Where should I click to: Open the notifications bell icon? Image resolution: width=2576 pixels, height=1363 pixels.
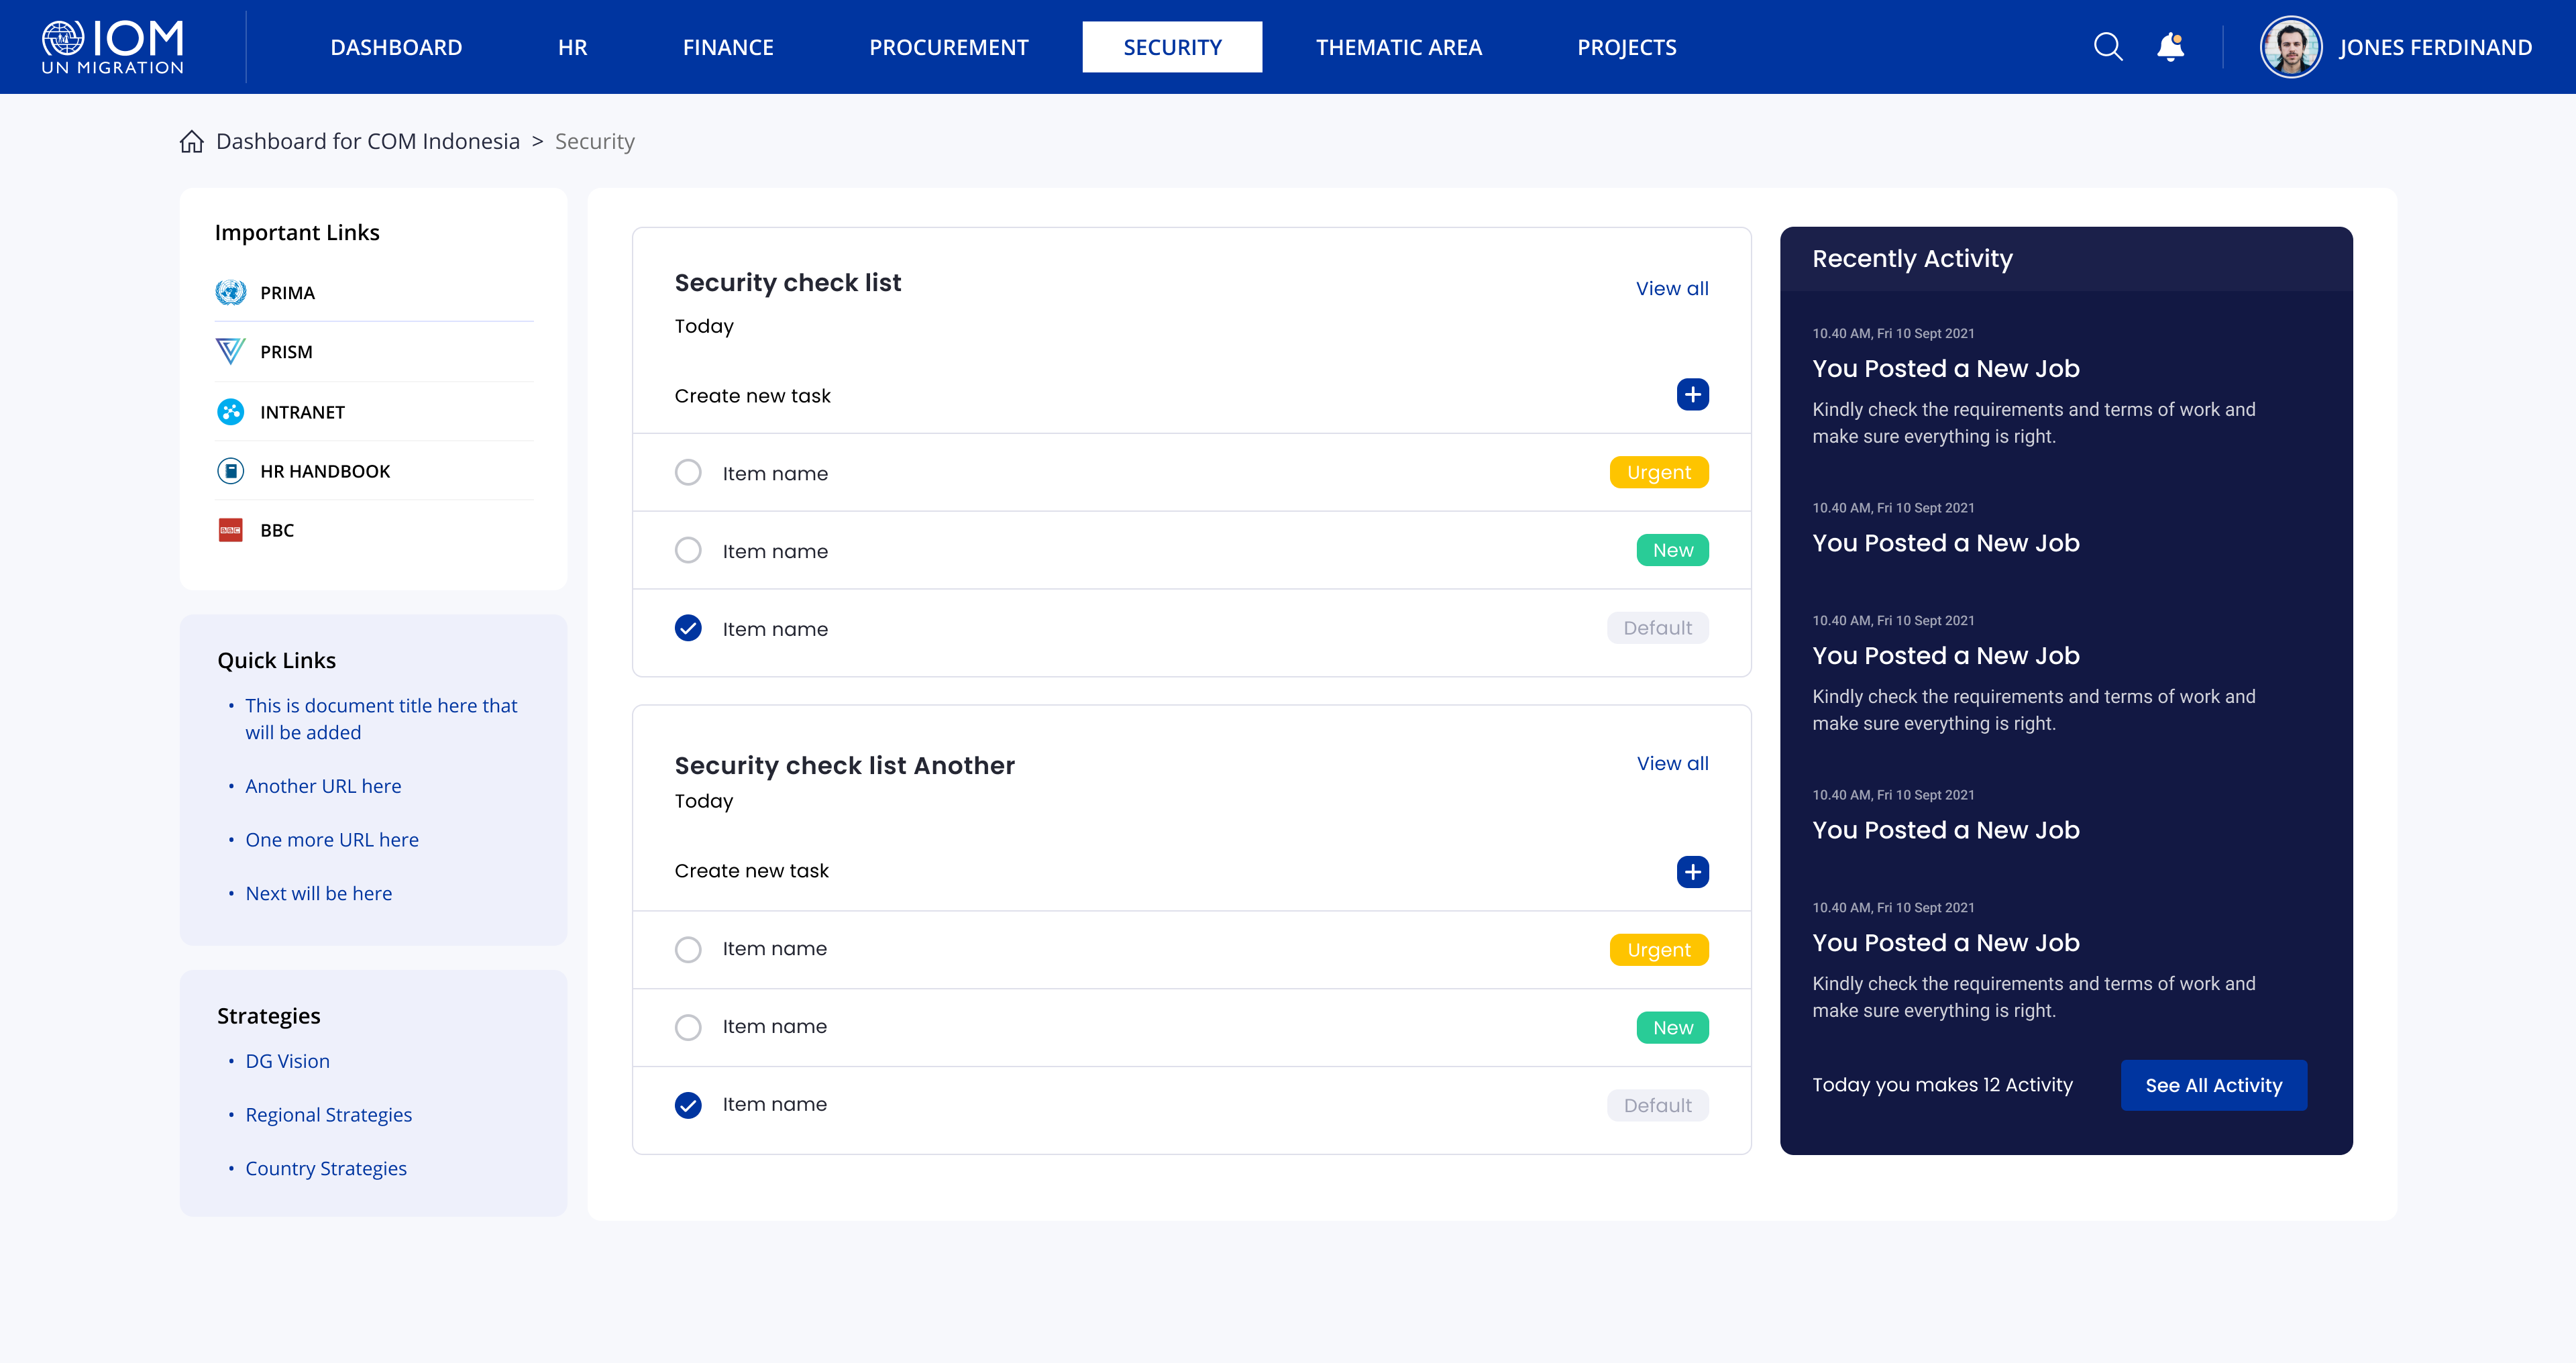click(2170, 47)
